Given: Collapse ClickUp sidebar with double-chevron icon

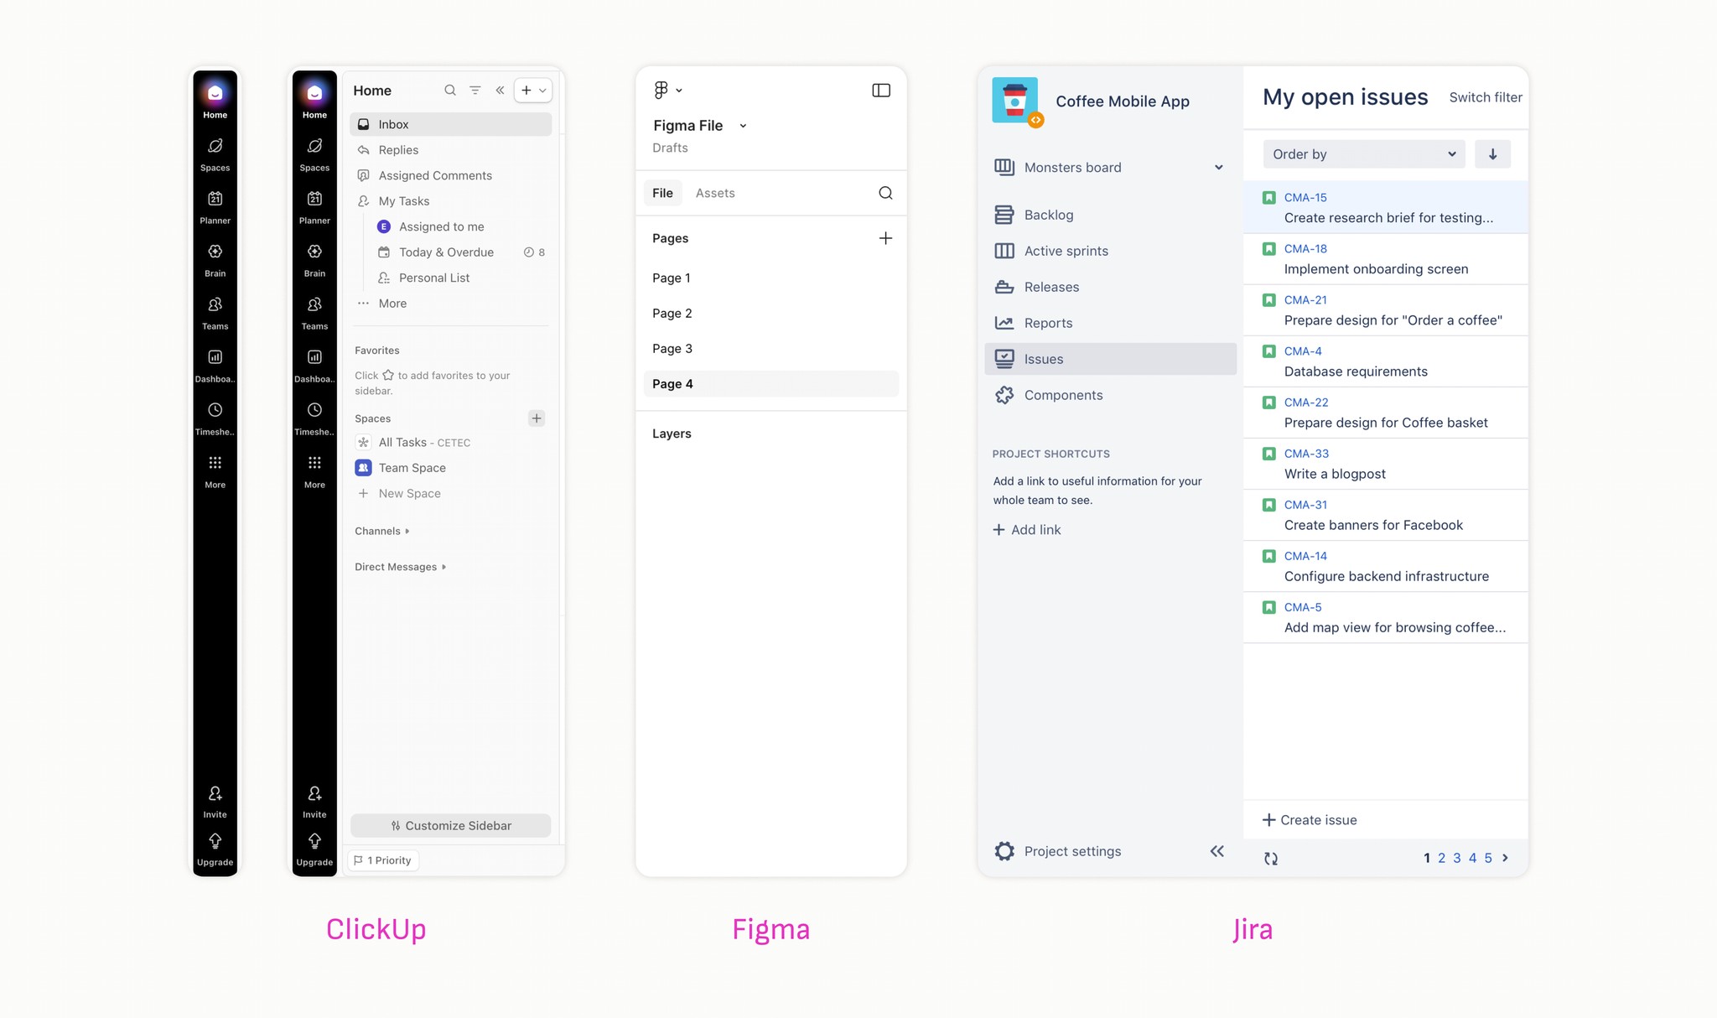Looking at the screenshot, I should click(x=500, y=91).
